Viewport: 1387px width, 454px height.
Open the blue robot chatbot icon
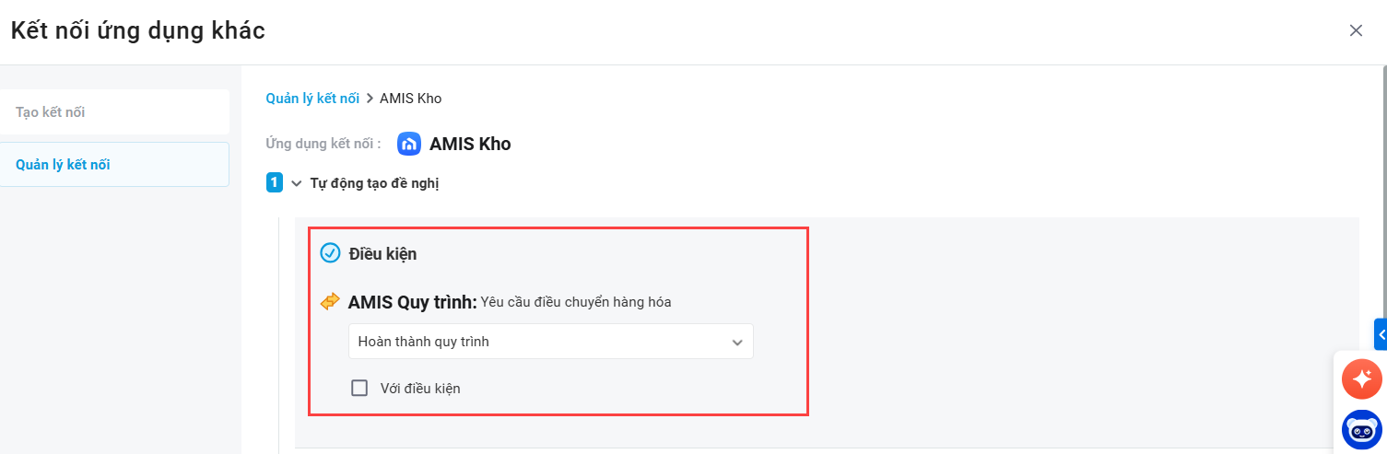tap(1362, 429)
